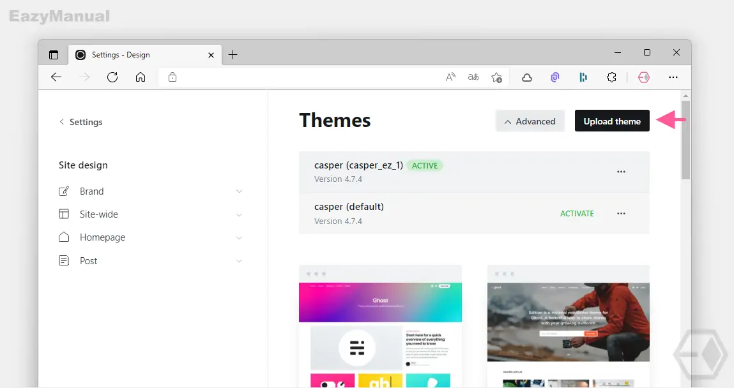Screen dimensions: 734x388
Task: Select the Settings - Design tab
Action: click(145, 55)
